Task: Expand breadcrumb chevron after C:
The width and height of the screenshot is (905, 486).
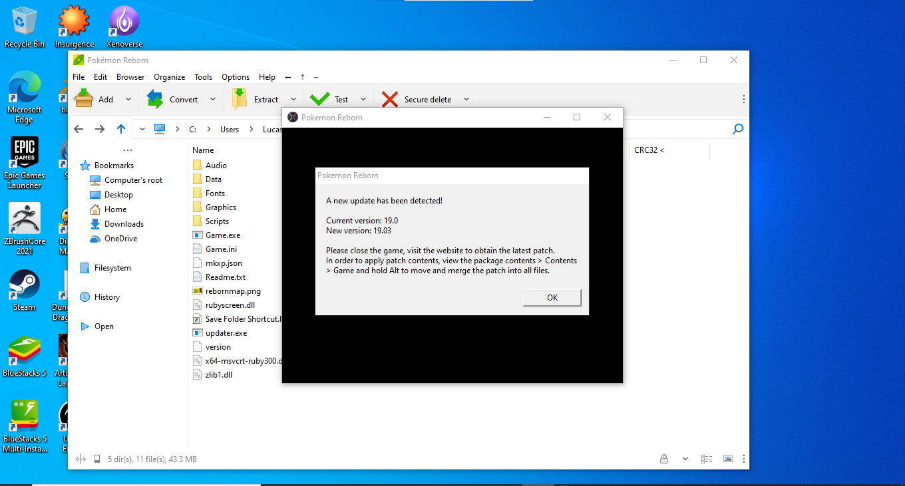Action: coord(209,129)
